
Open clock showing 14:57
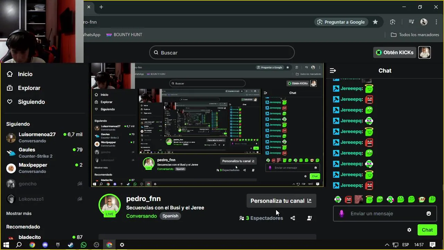click(419, 245)
